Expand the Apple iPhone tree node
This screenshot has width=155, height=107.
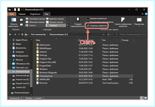[x=10, y=40]
